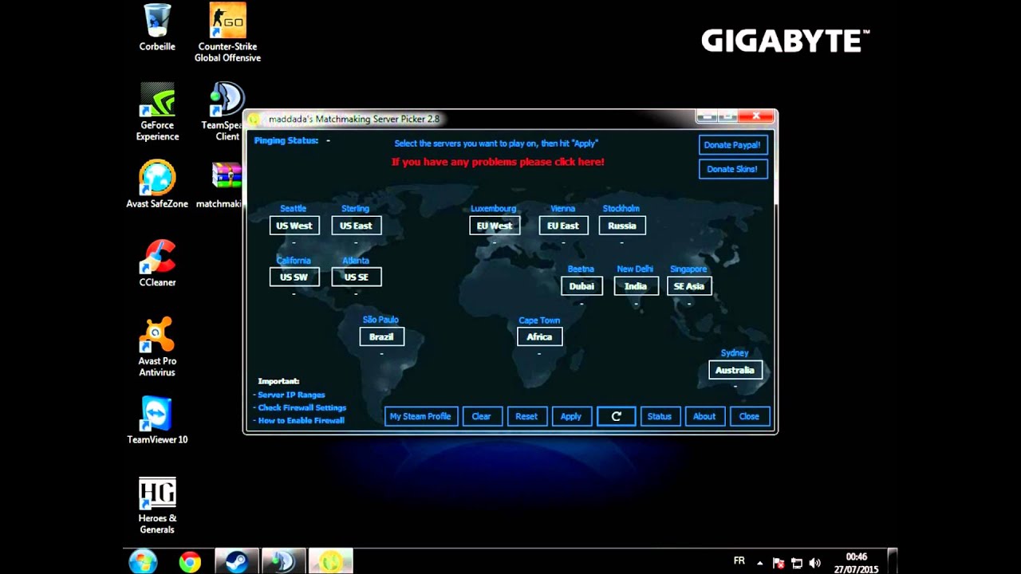The height and width of the screenshot is (574, 1021).
Task: Open Google Chrome from the taskbar
Action: (190, 562)
